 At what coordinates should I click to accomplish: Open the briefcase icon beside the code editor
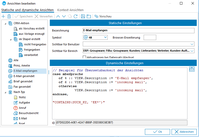(192, 69)
